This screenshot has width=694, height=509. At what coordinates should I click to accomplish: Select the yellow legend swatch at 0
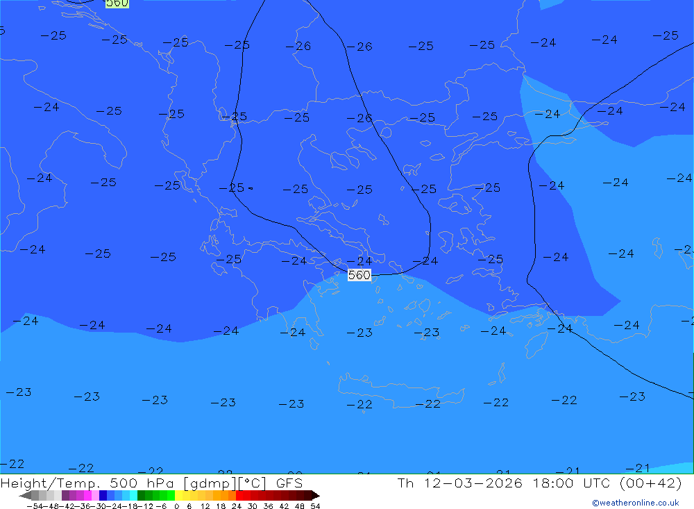pyautogui.click(x=179, y=495)
